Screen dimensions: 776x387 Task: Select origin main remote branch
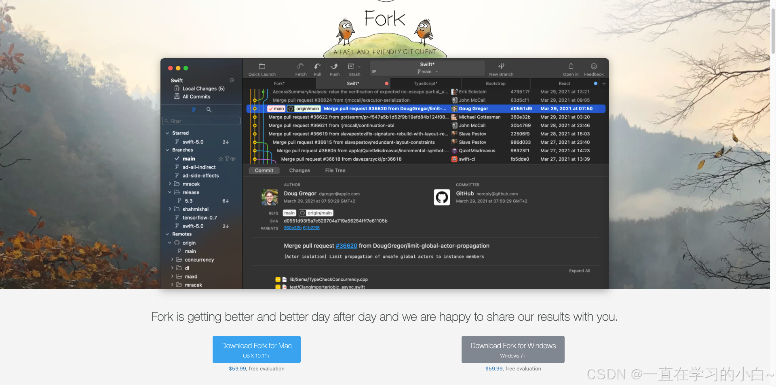click(190, 251)
